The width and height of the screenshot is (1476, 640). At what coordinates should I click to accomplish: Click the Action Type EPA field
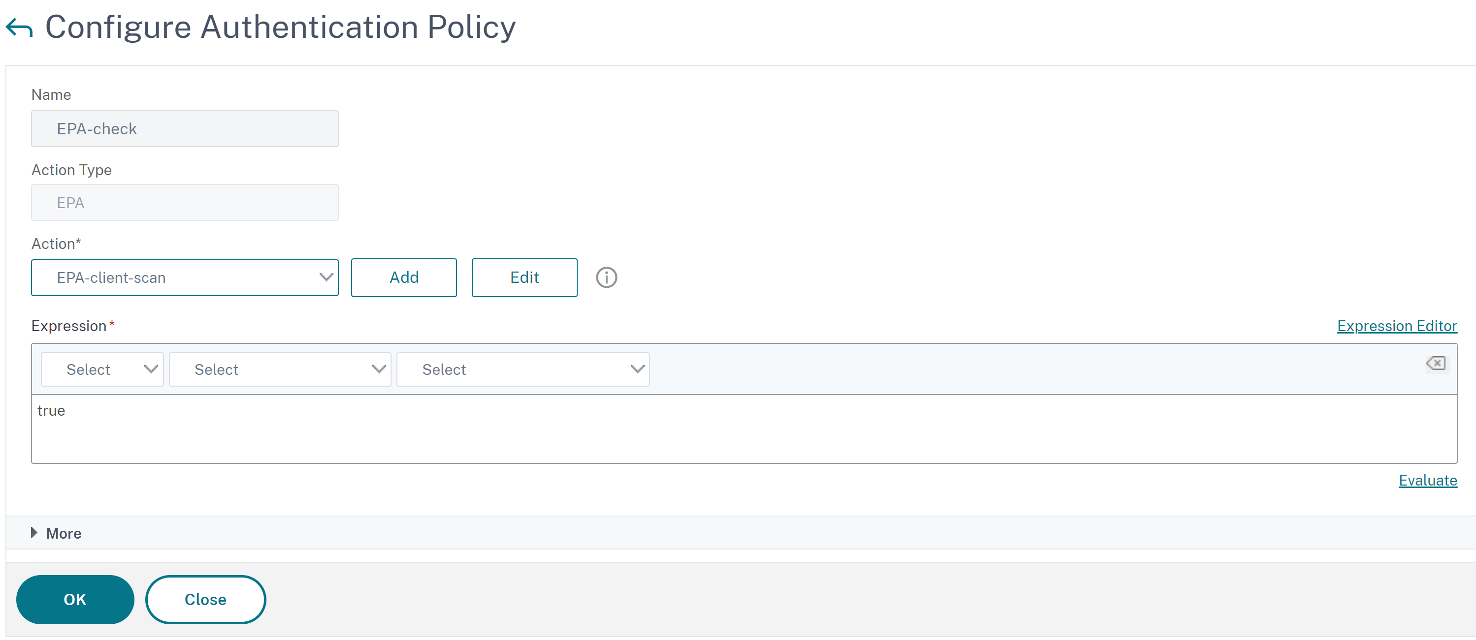[185, 202]
